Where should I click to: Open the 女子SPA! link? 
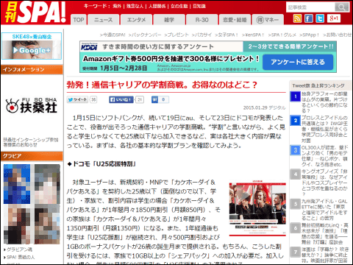click(x=227, y=35)
